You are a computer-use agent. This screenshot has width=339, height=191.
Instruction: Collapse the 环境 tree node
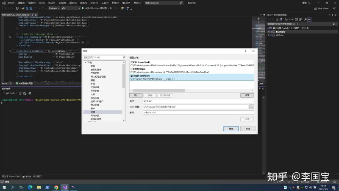[85, 62]
